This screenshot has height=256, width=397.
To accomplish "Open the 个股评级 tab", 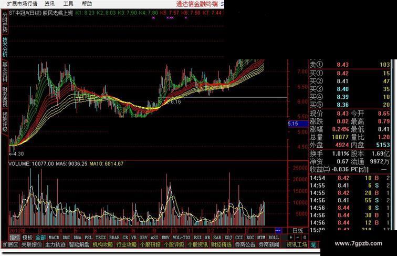I will [174, 244].
